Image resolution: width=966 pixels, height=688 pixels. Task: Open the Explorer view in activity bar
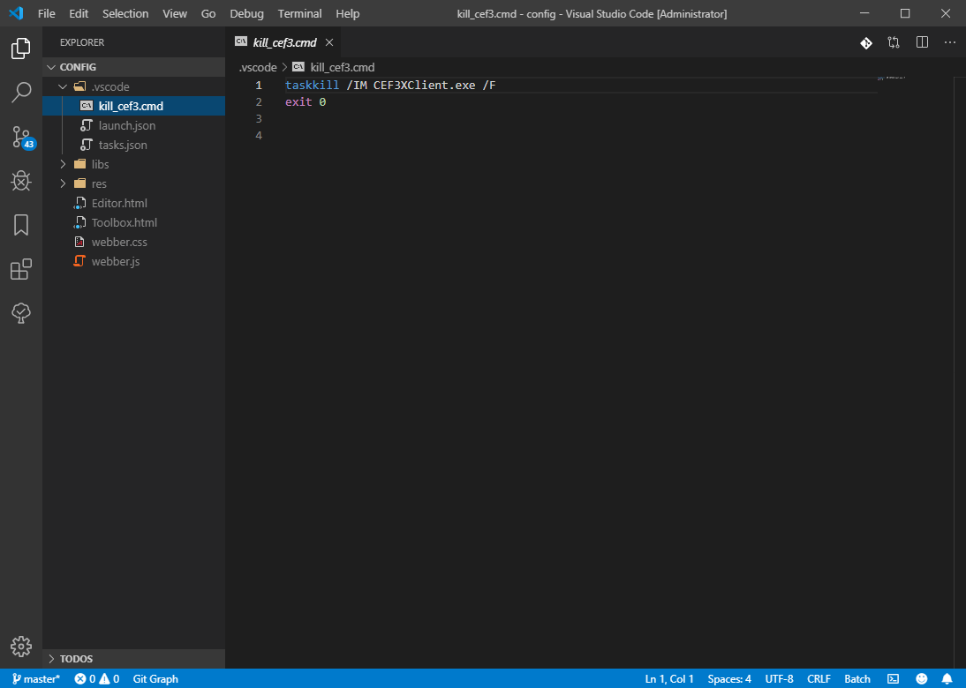coord(21,49)
